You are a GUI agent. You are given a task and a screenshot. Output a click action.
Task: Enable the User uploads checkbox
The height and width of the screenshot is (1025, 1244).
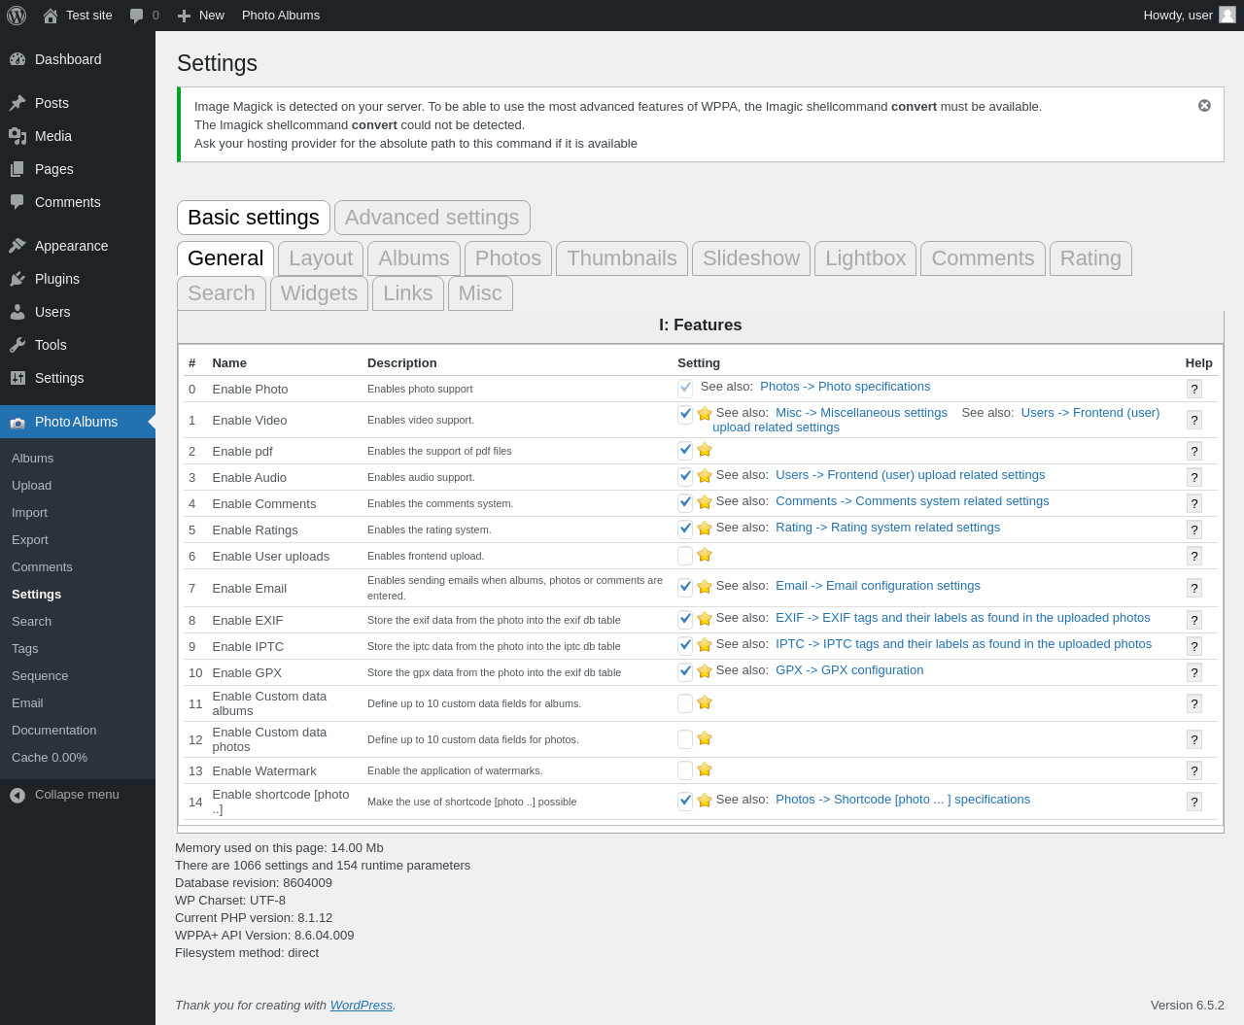point(685,556)
